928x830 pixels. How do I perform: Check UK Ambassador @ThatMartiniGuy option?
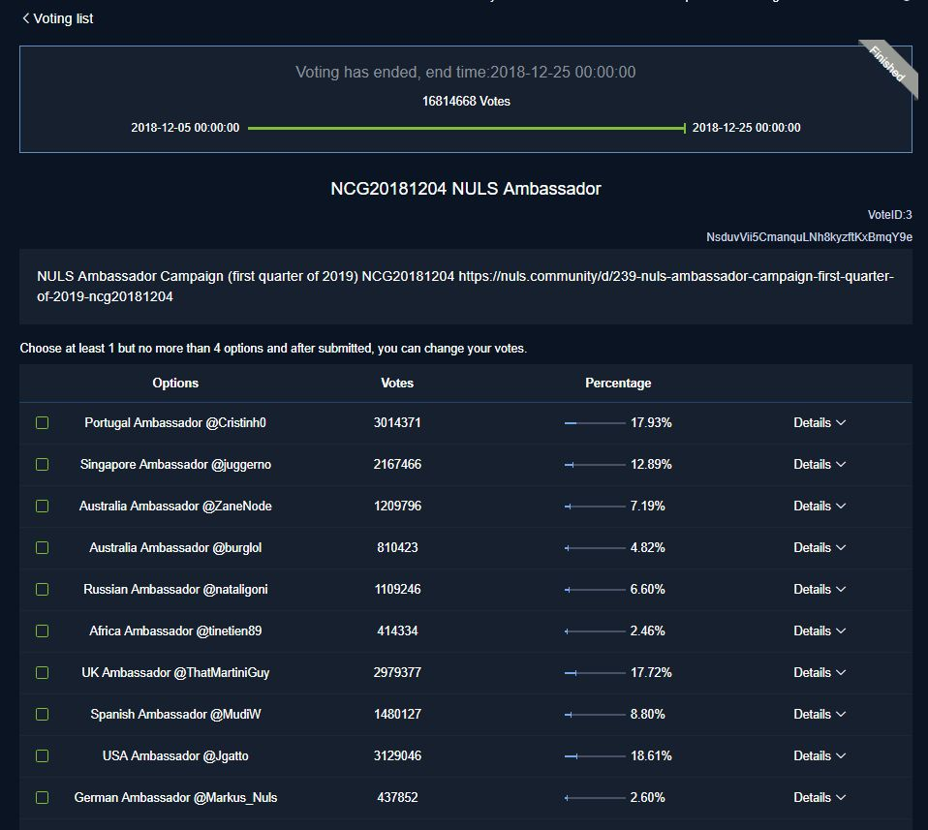point(42,673)
